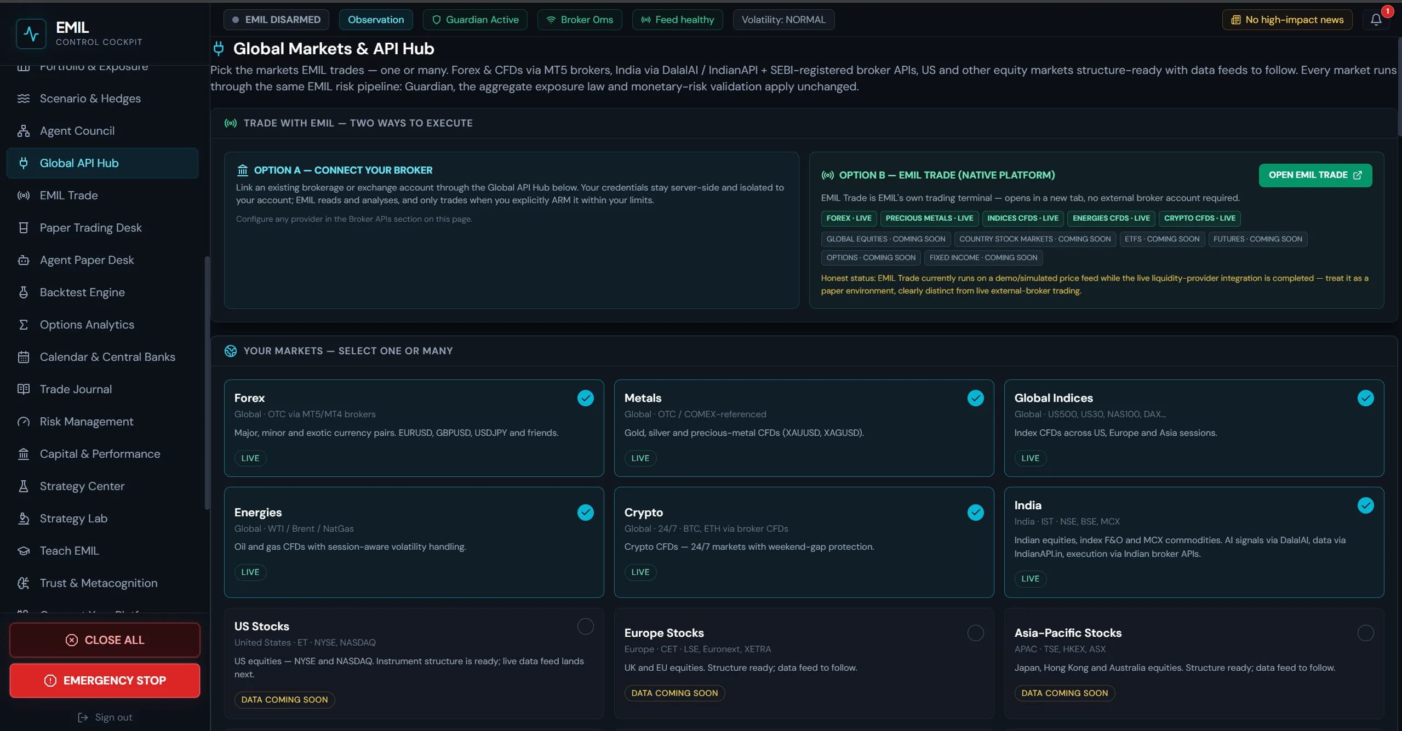Click the Risk Management gauge icon
The width and height of the screenshot is (1402, 731).
[x=23, y=422]
